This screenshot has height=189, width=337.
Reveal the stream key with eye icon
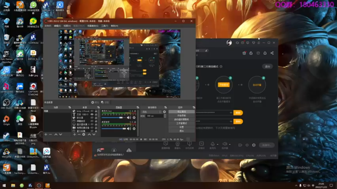231,121
